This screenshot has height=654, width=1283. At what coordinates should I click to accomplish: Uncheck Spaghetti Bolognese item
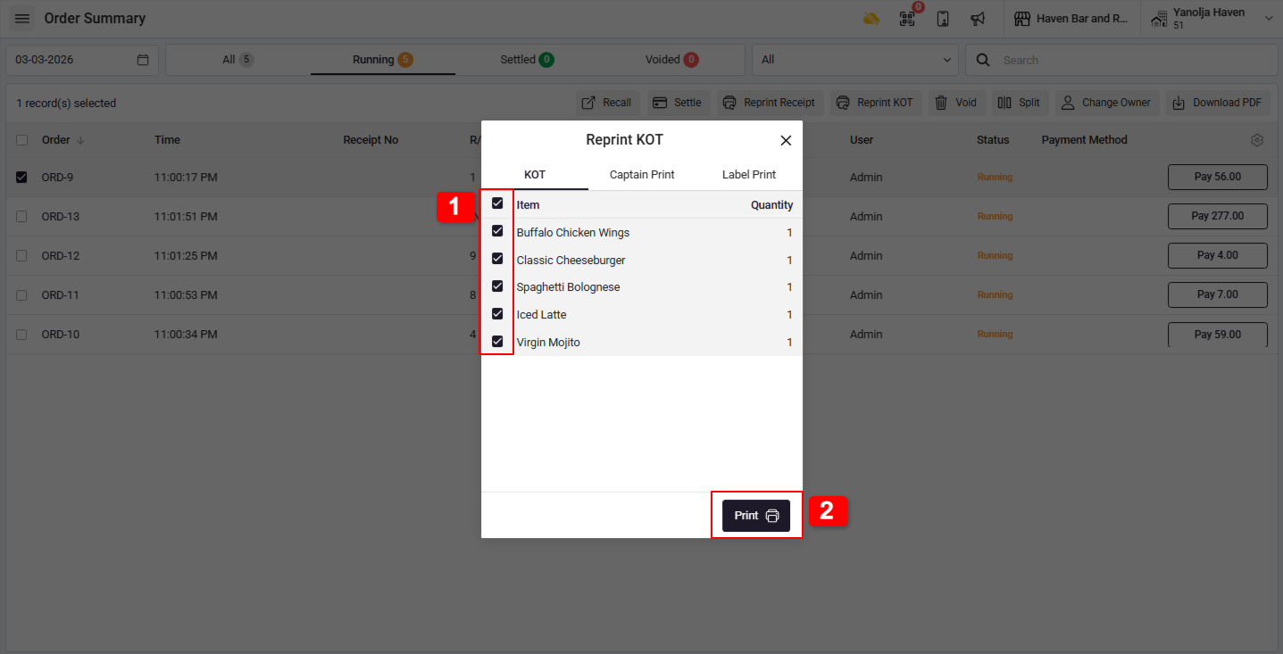coord(497,286)
